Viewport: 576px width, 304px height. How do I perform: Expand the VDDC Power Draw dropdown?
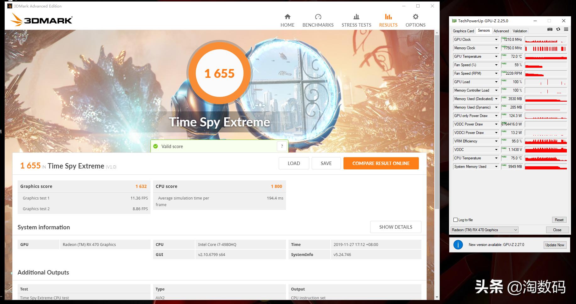tap(496, 124)
